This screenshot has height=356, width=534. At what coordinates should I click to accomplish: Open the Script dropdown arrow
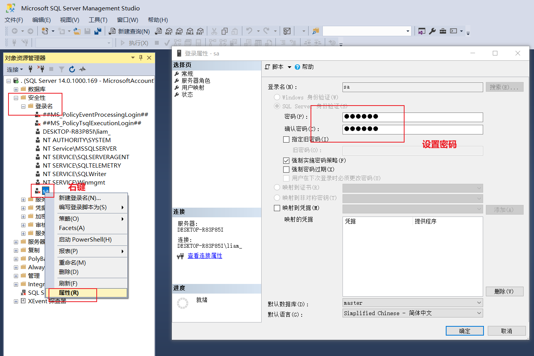[290, 67]
